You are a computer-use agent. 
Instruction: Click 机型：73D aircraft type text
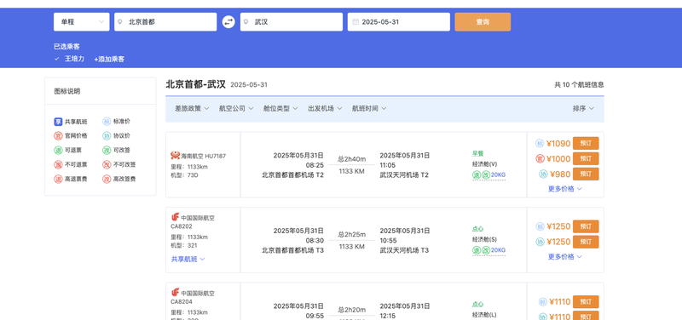point(184,175)
